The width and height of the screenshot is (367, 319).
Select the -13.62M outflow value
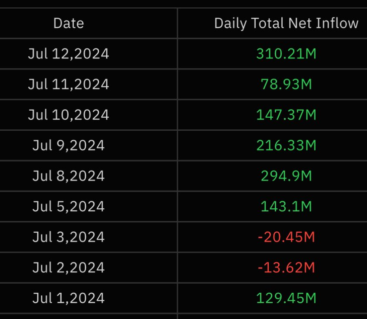(x=286, y=268)
